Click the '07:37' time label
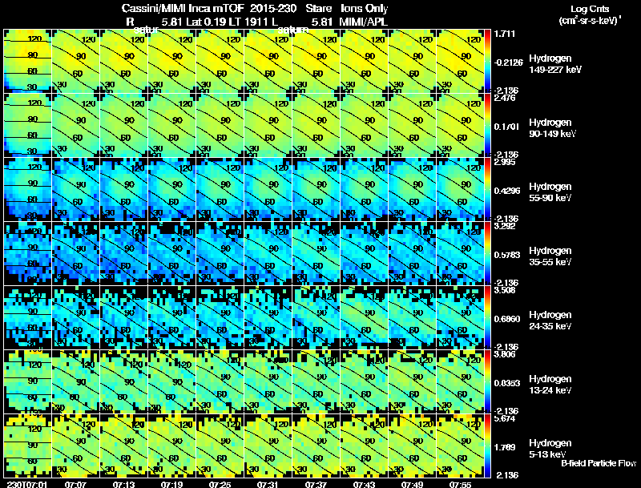Image resolution: width=641 pixels, height=488 pixels. 316,484
